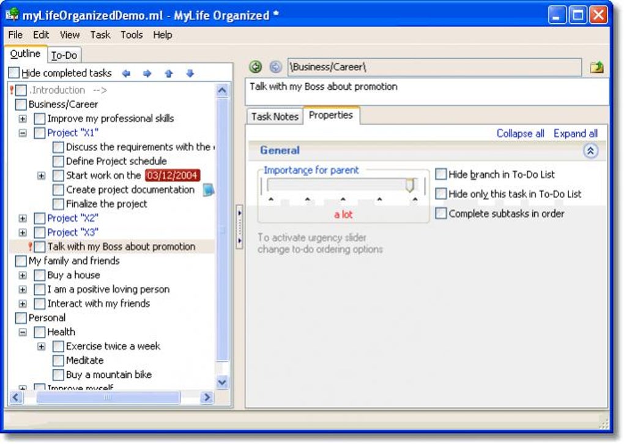Click the grayed forward navigation icon

pyautogui.click(x=275, y=67)
